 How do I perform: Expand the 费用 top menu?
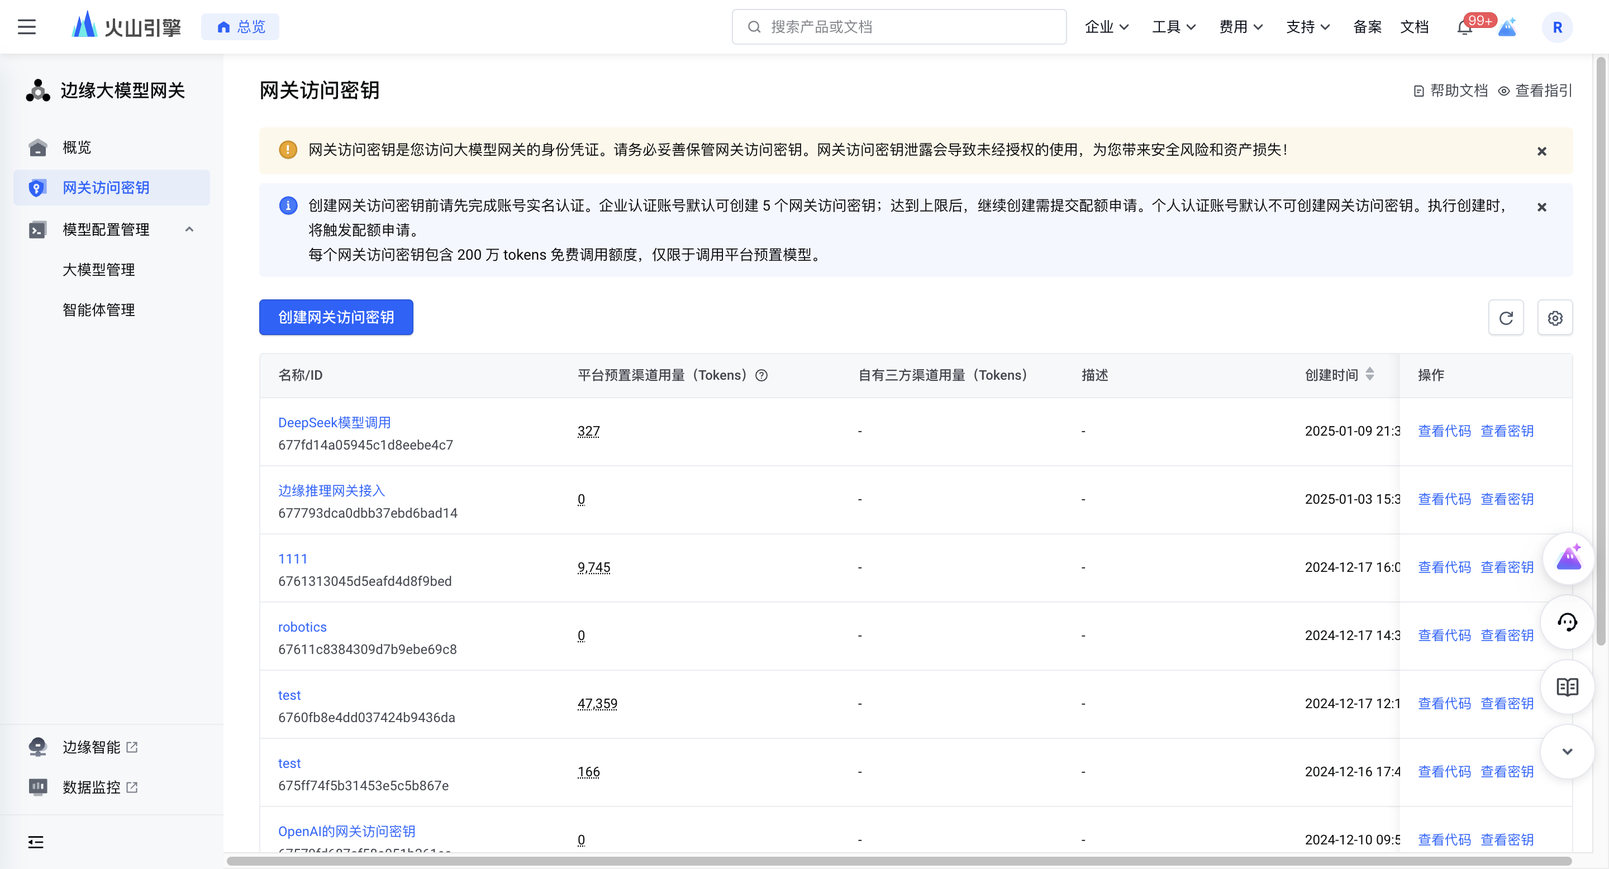pos(1240,27)
